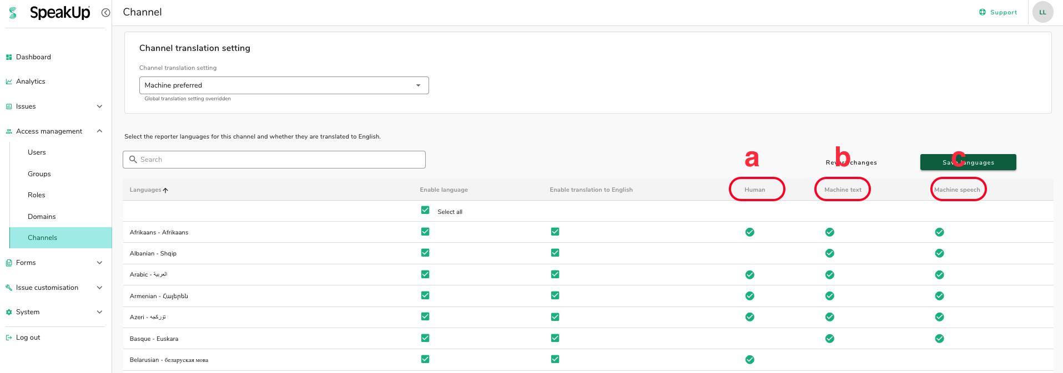Go to Domains under Access management

42,217
